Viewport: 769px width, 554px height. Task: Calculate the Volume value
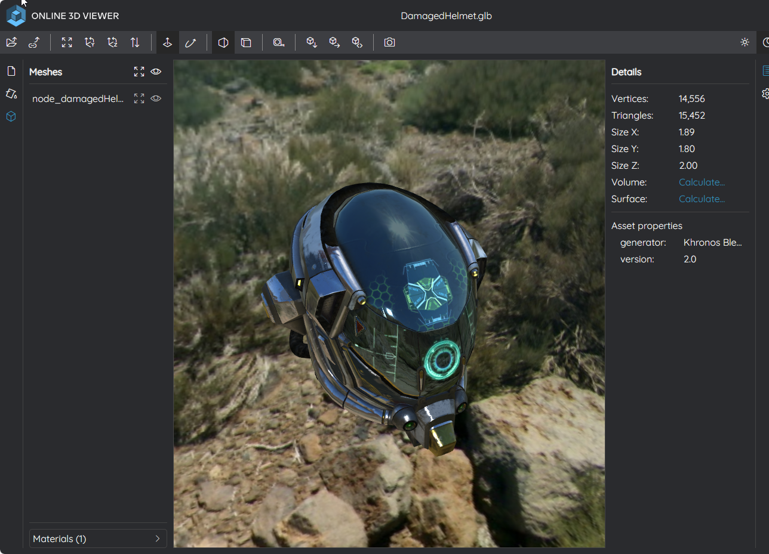pyautogui.click(x=702, y=182)
